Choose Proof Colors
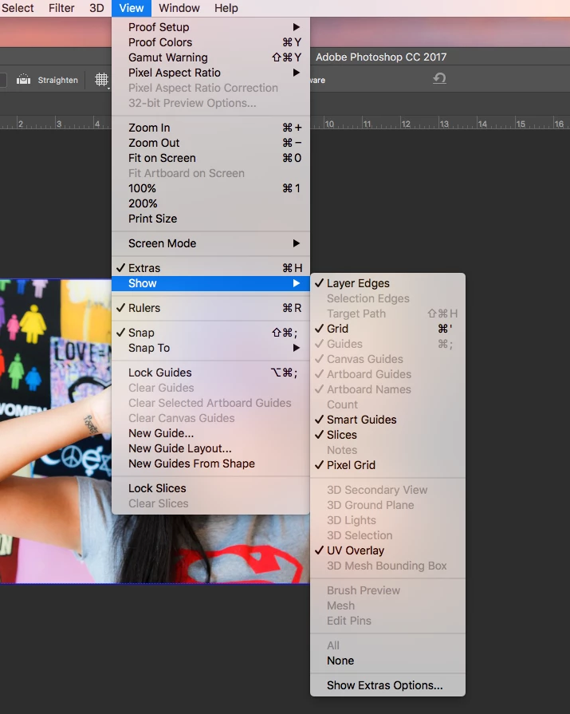This screenshot has width=570, height=714. tap(210, 42)
